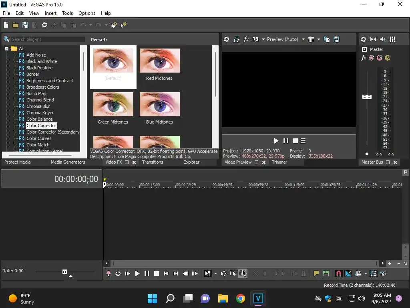Toggle the Zoom Edit tool
The image size is (410, 308).
242,274
